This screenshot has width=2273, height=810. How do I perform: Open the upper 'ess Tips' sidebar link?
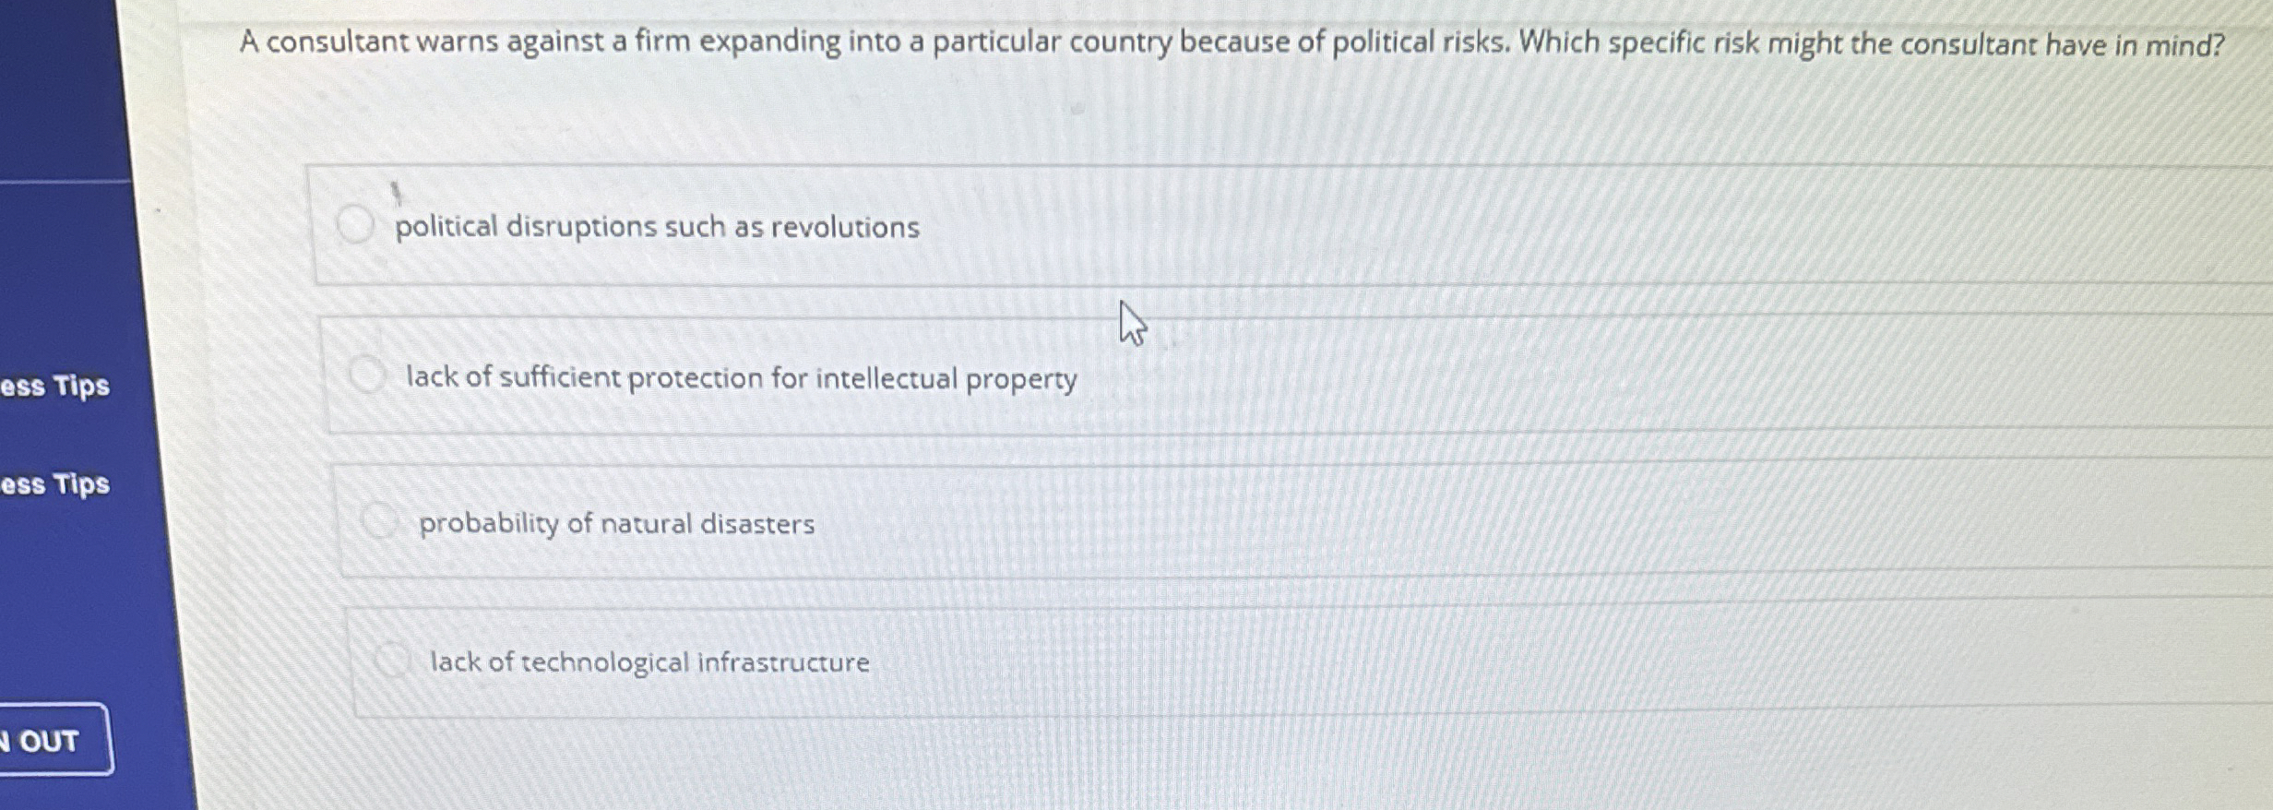tap(55, 386)
